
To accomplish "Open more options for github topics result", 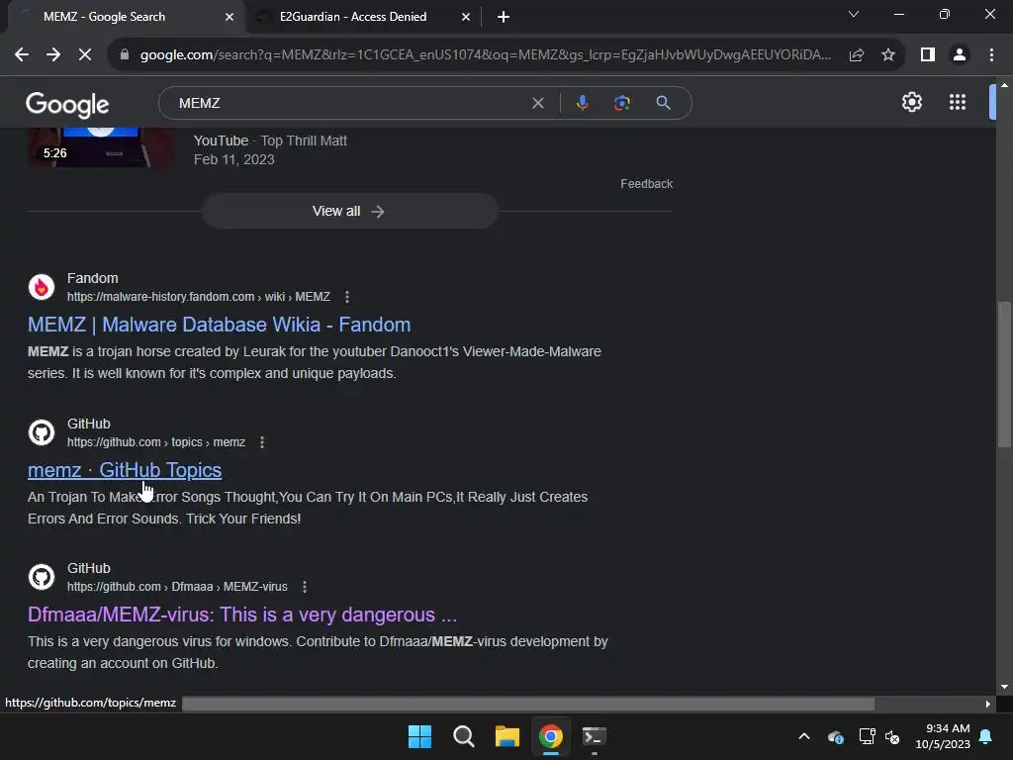I will coord(261,442).
